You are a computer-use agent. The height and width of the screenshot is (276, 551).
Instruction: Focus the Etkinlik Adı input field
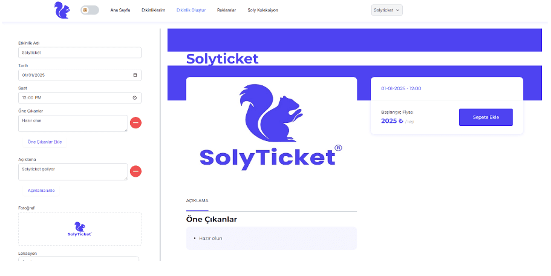pos(80,53)
